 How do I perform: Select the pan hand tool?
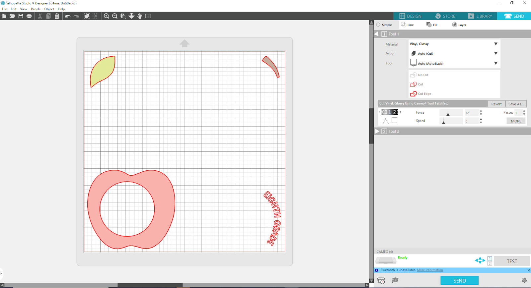click(140, 16)
